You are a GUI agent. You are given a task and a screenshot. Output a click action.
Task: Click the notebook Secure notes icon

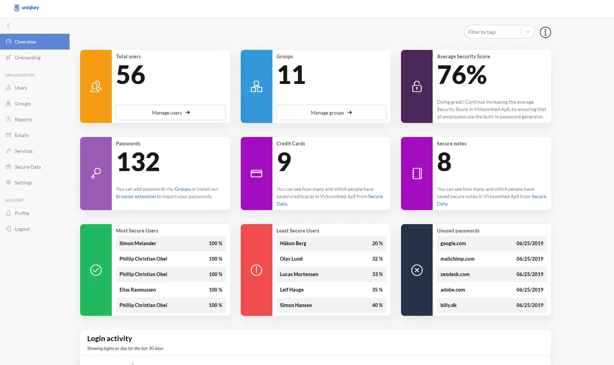coord(417,174)
